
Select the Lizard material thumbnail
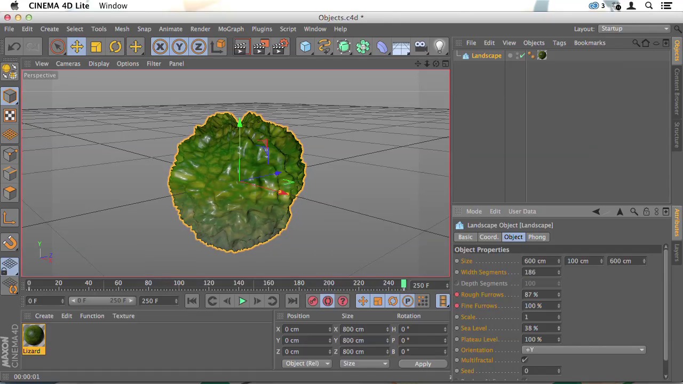[x=34, y=336]
